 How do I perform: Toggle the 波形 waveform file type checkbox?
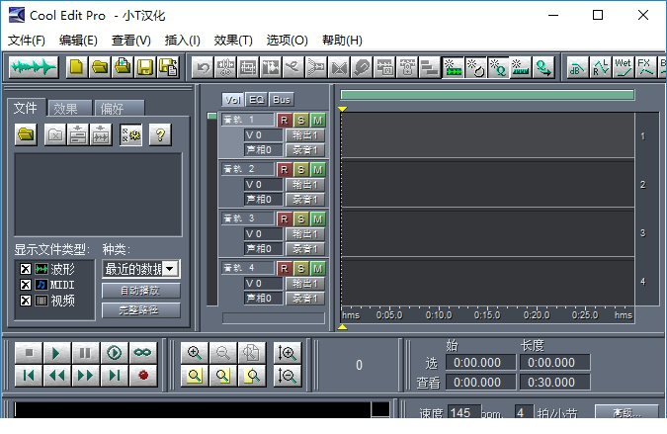26,269
